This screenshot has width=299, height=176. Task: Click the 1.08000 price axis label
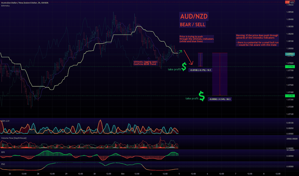(290, 49)
